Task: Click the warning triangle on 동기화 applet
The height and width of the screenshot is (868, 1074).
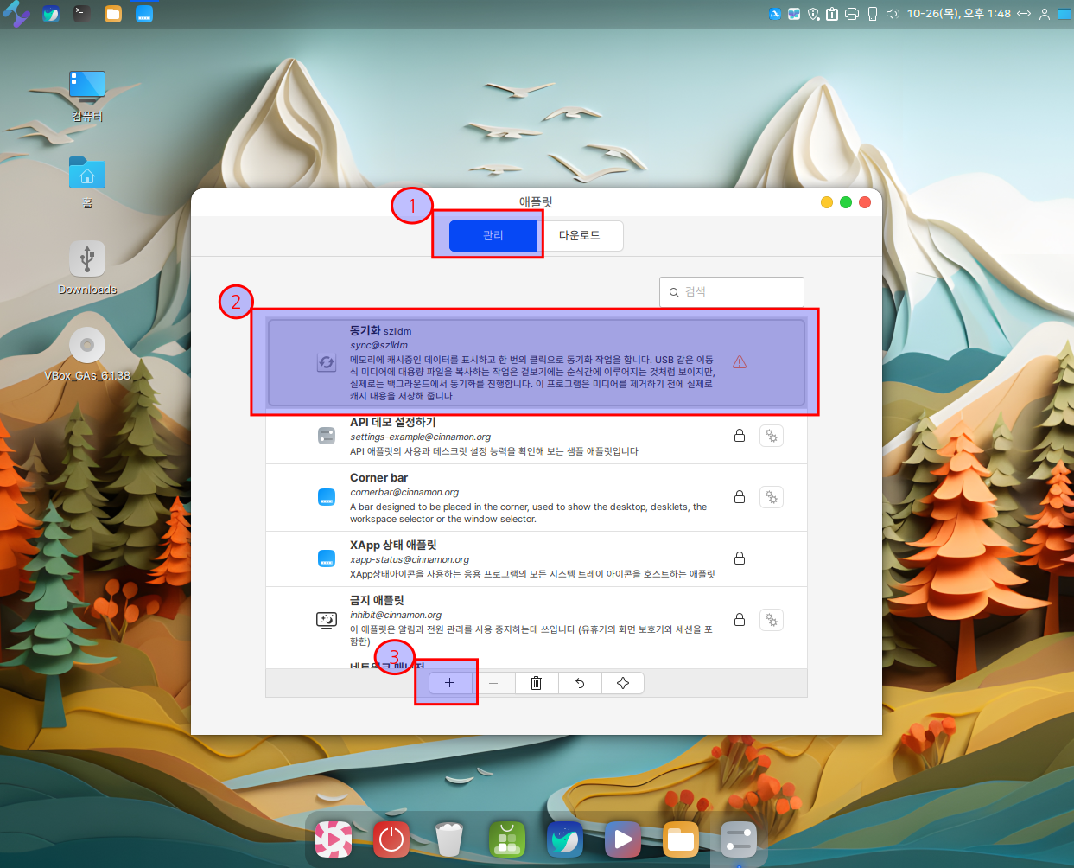Action: [740, 362]
